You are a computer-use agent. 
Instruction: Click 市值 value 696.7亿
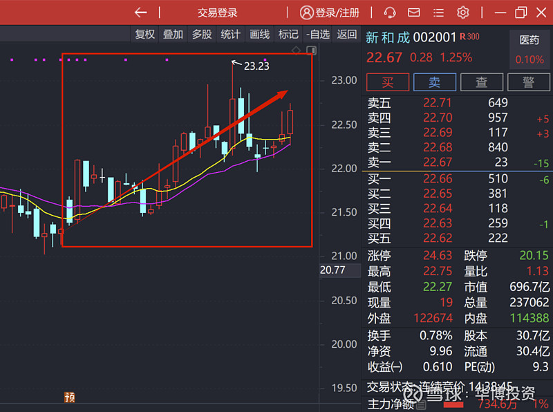529,287
